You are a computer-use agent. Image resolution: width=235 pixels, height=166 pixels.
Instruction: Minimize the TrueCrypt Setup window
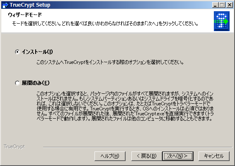(216, 5)
